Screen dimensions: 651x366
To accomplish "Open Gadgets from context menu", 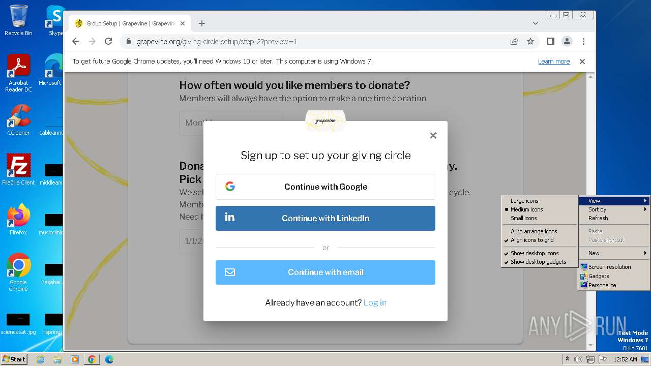I will 614,276.
